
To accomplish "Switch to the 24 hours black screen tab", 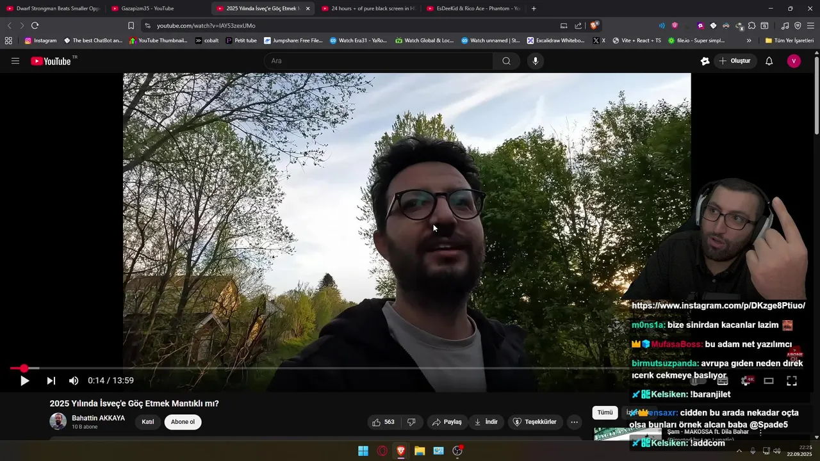I will pos(368,8).
